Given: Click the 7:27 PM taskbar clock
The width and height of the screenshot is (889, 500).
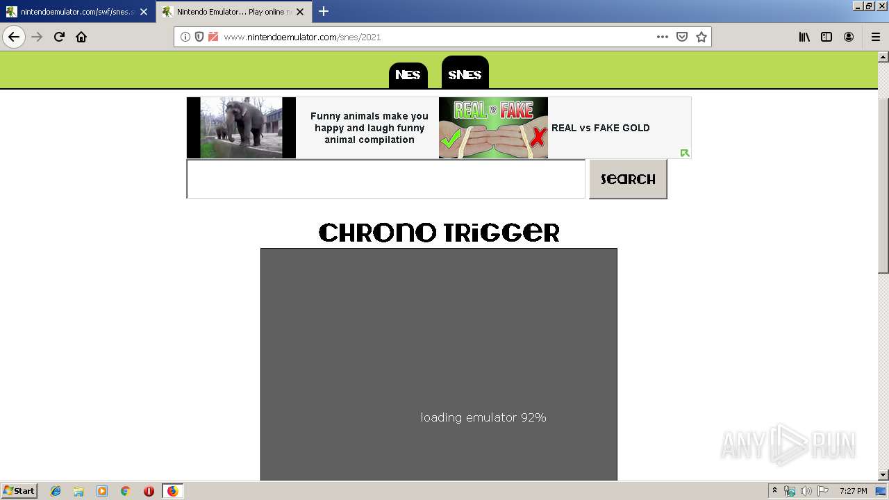Looking at the screenshot, I should point(853,491).
